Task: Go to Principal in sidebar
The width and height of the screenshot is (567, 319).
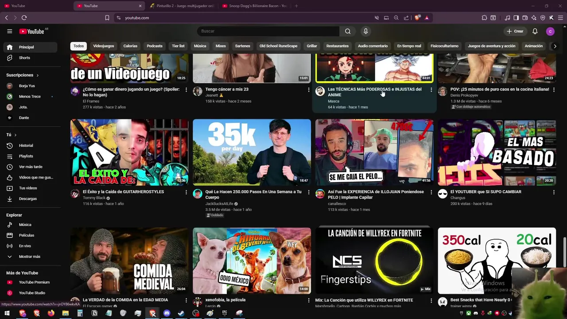Action: pyautogui.click(x=30, y=47)
